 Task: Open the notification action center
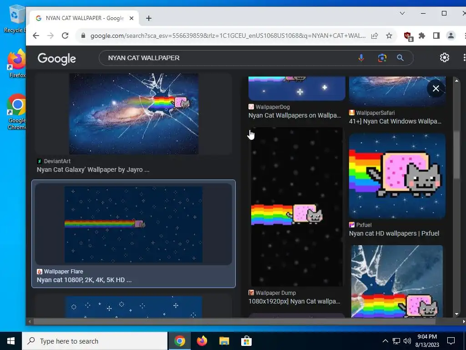point(451,341)
